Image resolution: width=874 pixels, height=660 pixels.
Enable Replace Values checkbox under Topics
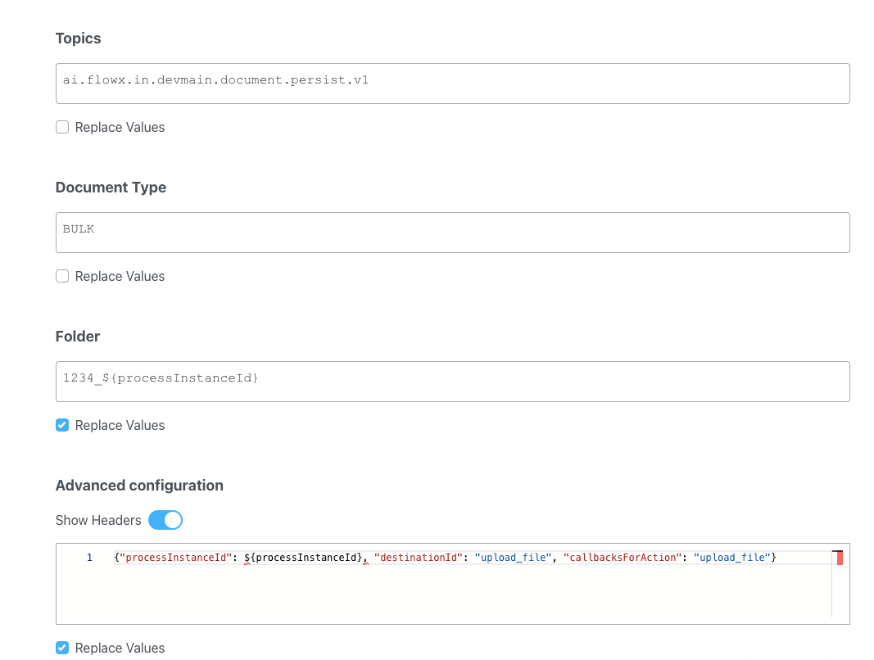(62, 127)
